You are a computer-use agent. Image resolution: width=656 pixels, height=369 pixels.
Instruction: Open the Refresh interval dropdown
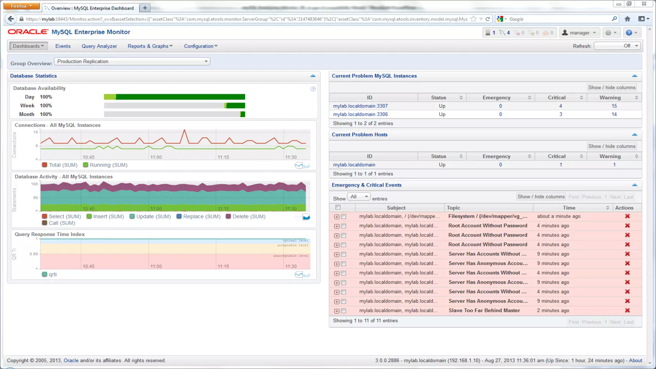tap(617, 46)
